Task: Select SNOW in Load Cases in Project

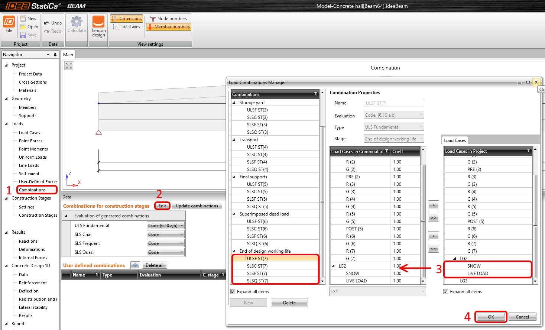Action: click(x=474, y=266)
